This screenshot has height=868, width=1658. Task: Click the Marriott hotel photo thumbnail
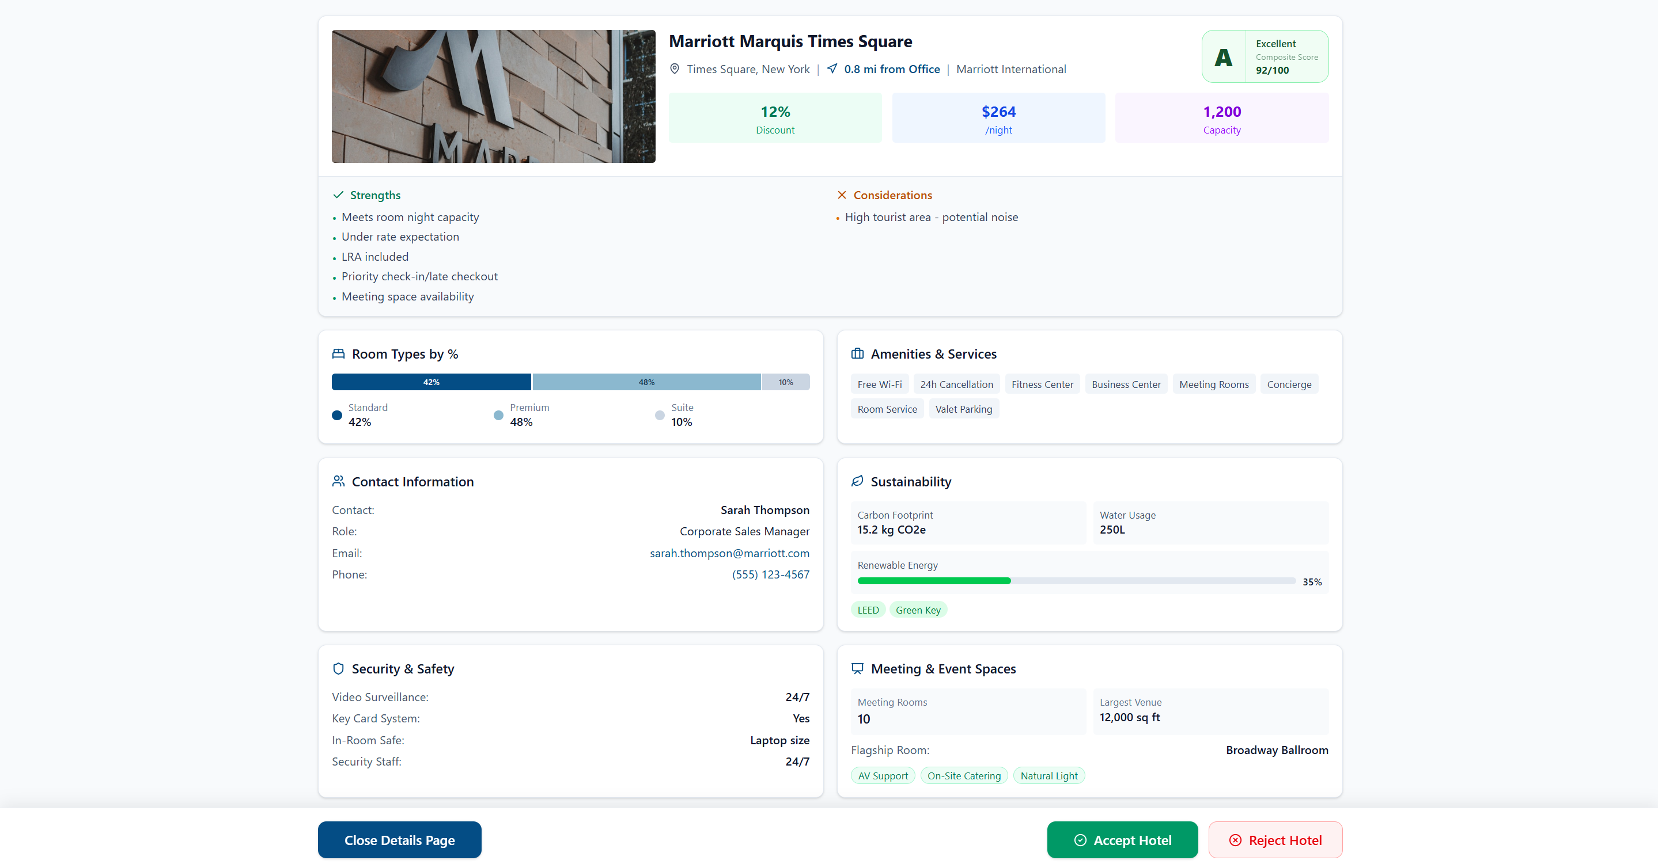(494, 97)
